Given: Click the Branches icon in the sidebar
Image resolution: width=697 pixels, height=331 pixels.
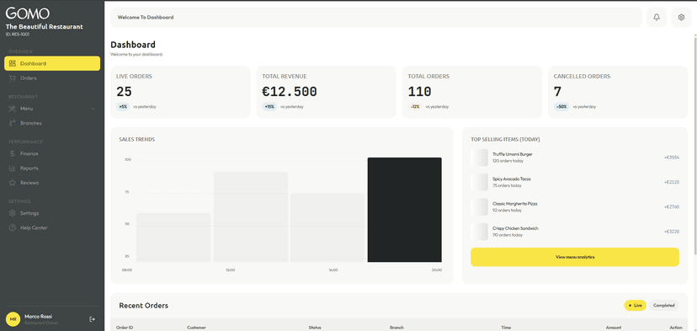Looking at the screenshot, I should coord(13,123).
